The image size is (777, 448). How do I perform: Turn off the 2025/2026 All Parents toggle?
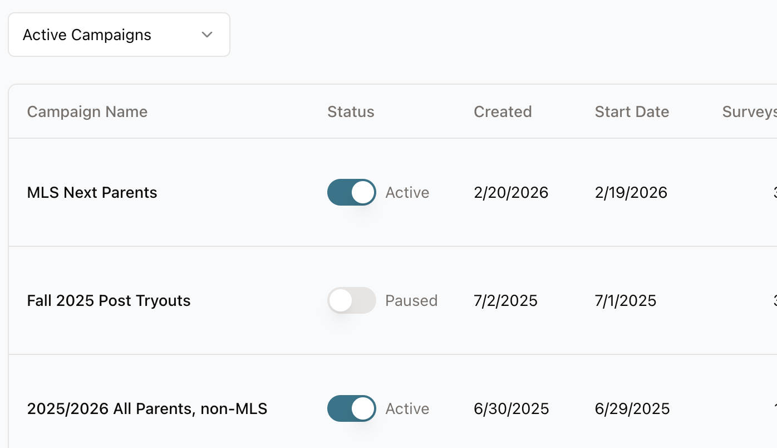pyautogui.click(x=352, y=408)
